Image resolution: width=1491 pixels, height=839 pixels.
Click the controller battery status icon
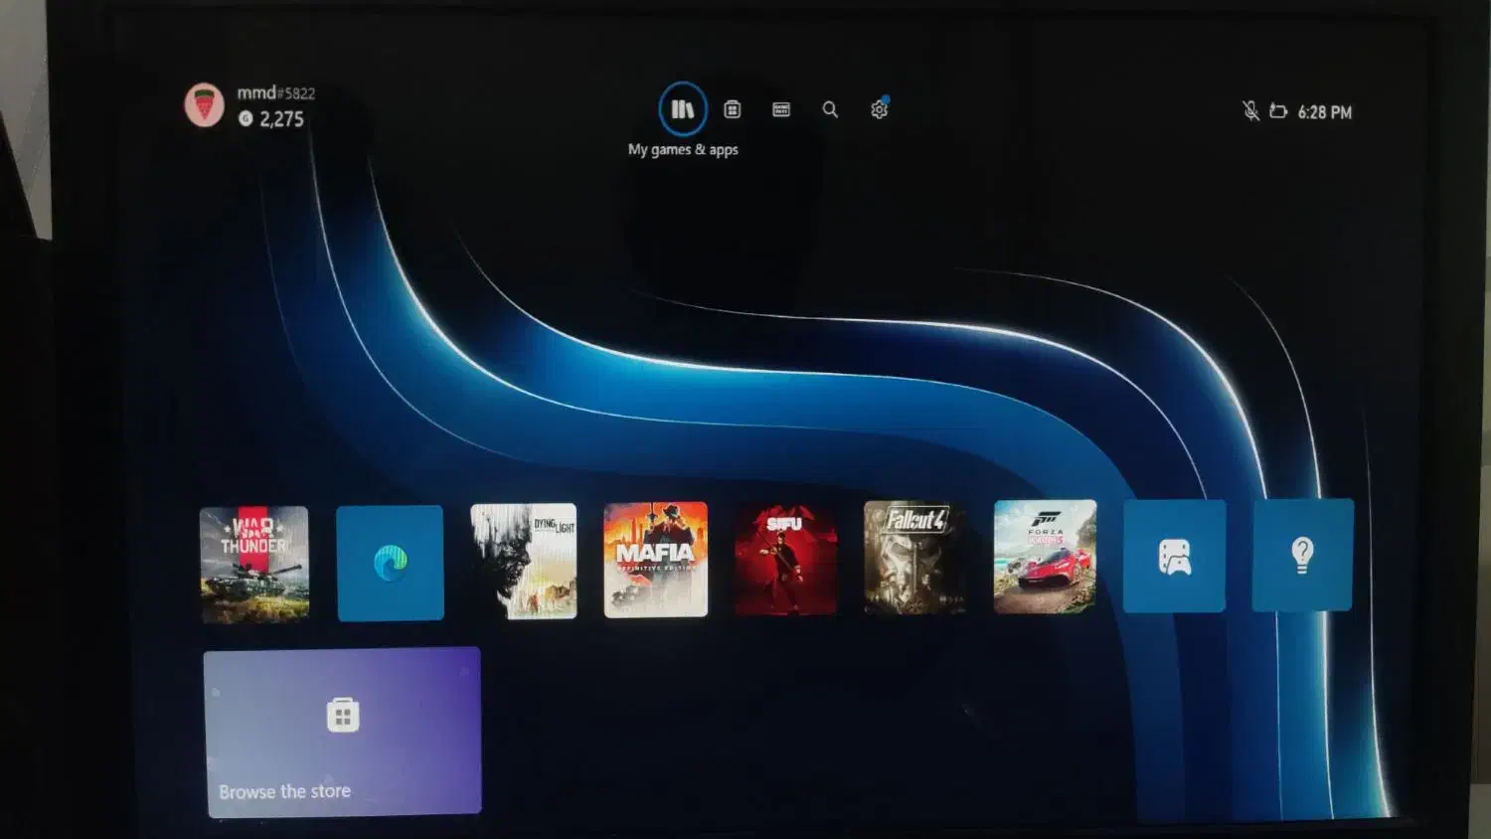1278,111
